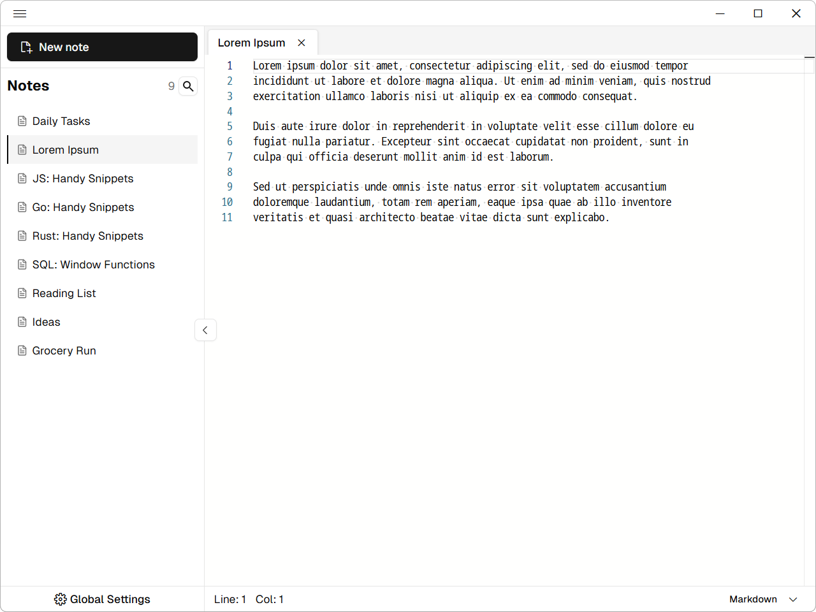Click the Line: 1 status indicator
Image resolution: width=816 pixels, height=612 pixels.
point(230,599)
